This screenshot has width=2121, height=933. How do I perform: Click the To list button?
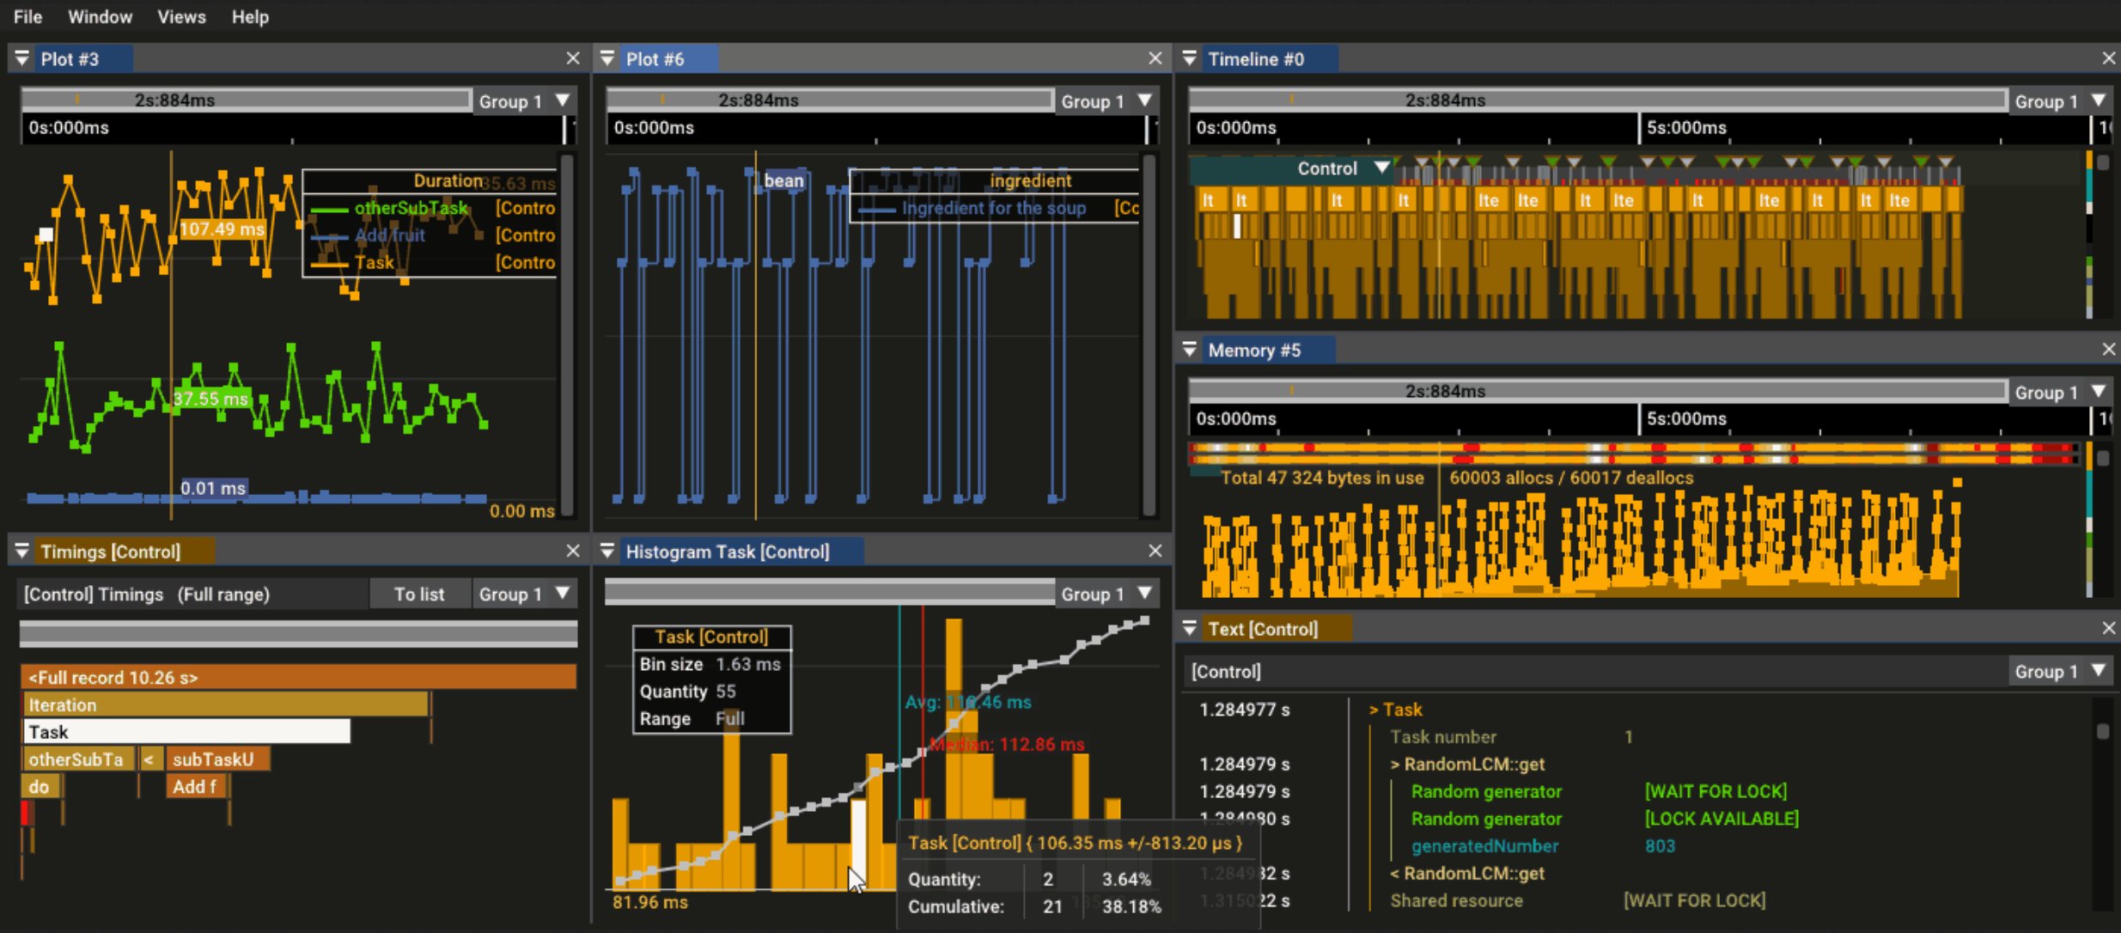tap(419, 595)
